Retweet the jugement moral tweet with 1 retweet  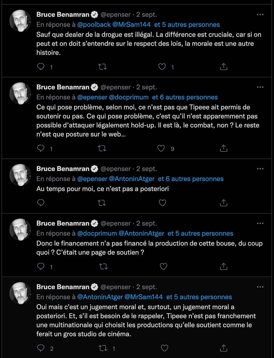coord(103,348)
